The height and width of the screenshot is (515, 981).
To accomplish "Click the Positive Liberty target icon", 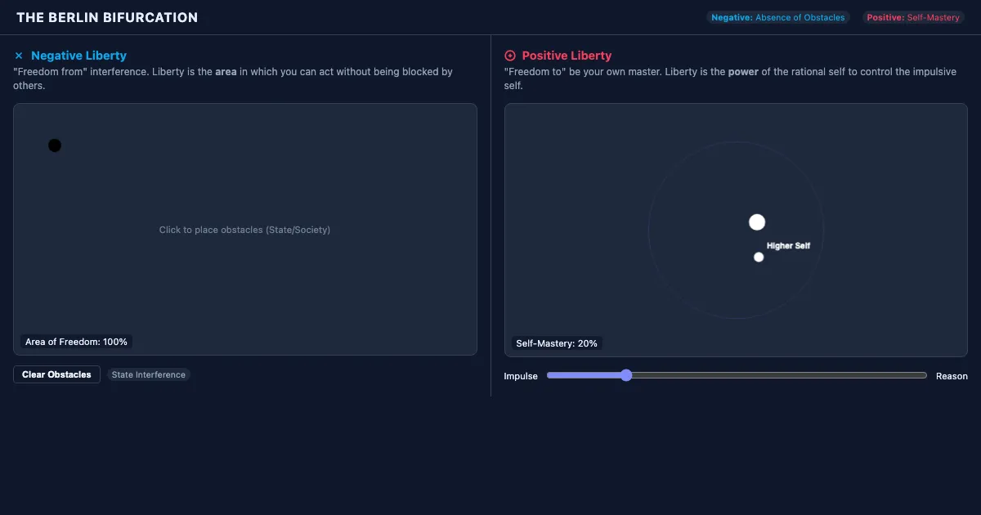I will pyautogui.click(x=510, y=56).
